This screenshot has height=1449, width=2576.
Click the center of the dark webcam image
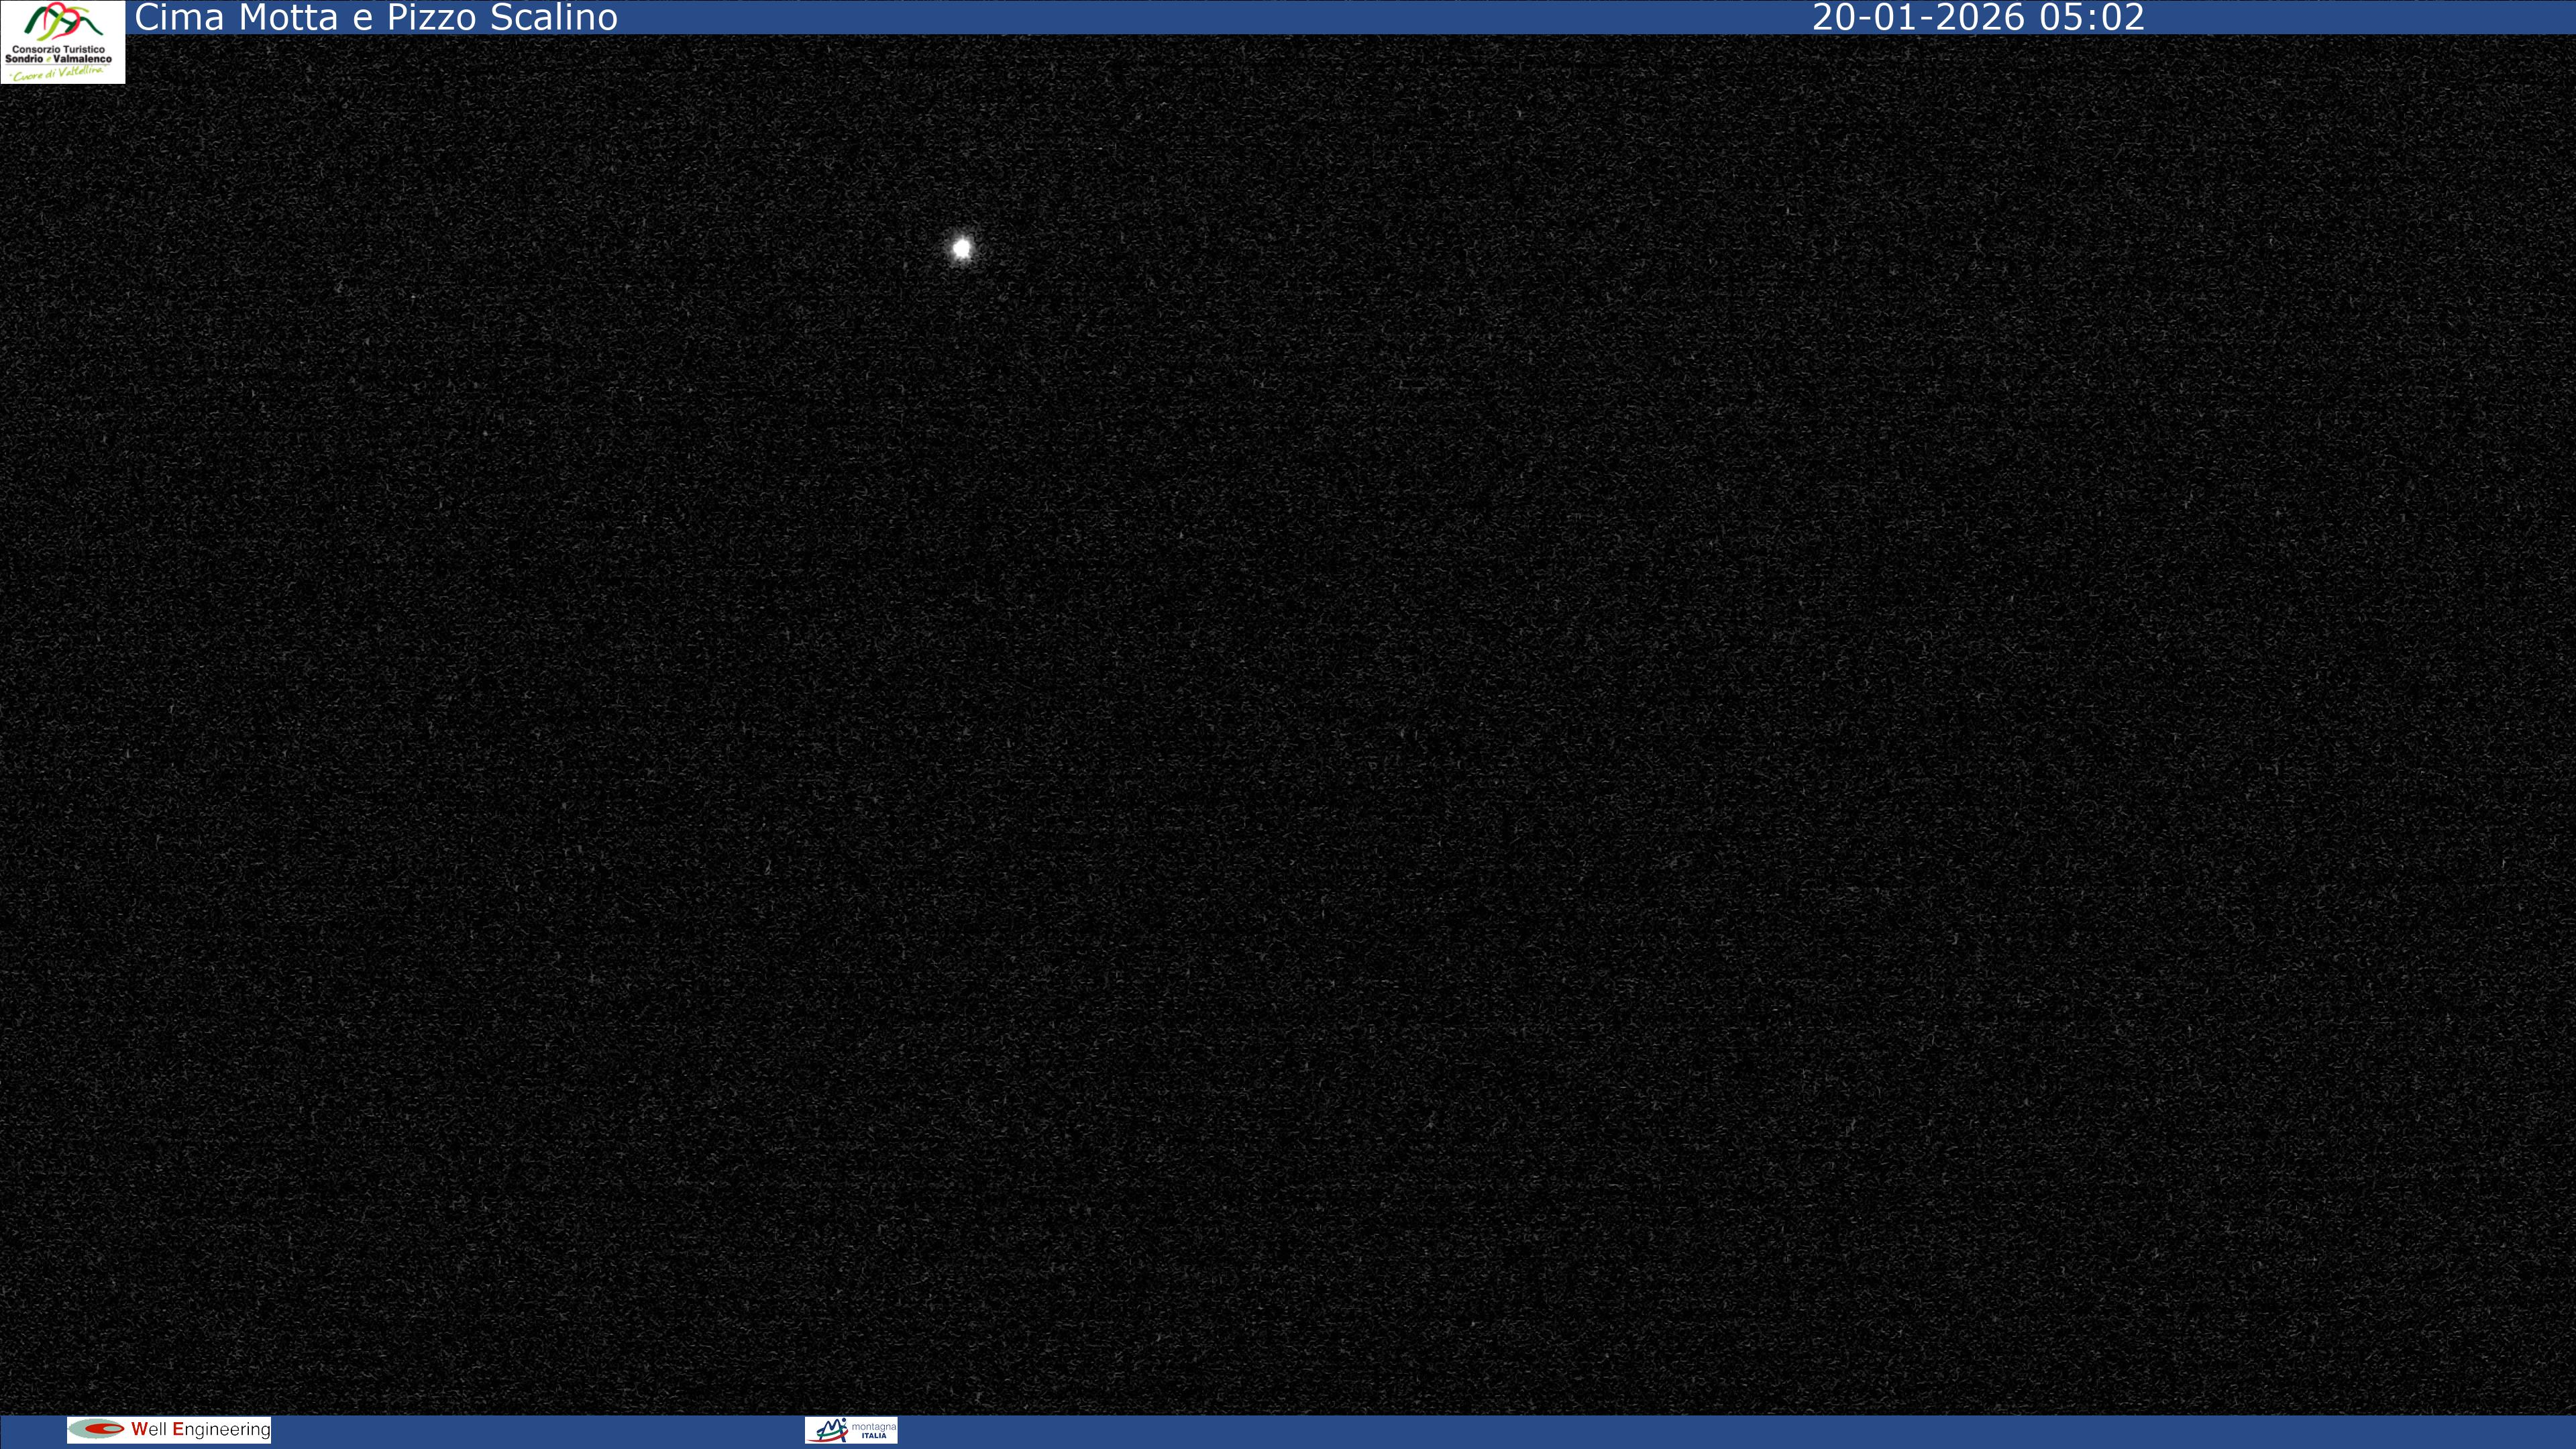1288,724
